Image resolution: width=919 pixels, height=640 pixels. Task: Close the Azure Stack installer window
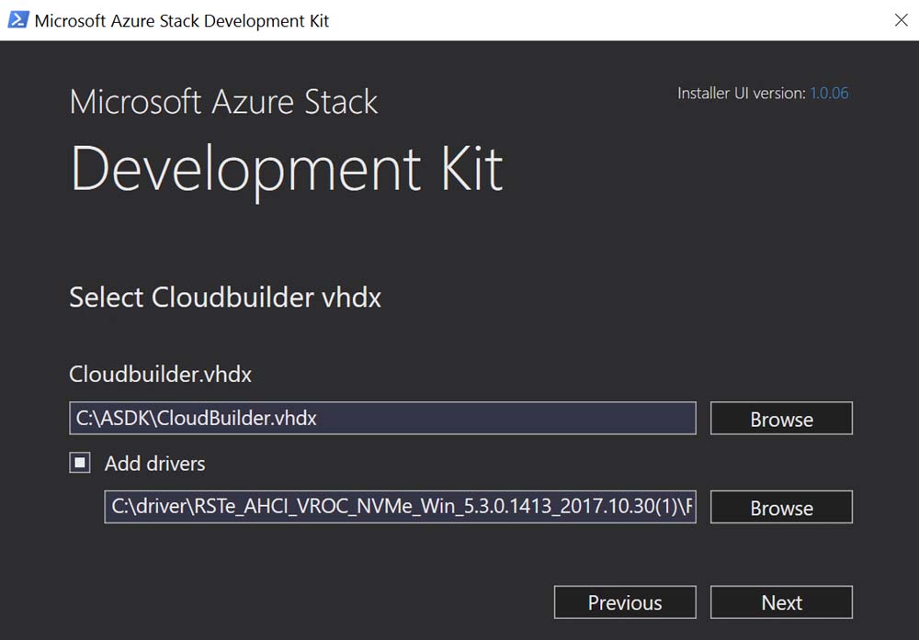coord(901,20)
